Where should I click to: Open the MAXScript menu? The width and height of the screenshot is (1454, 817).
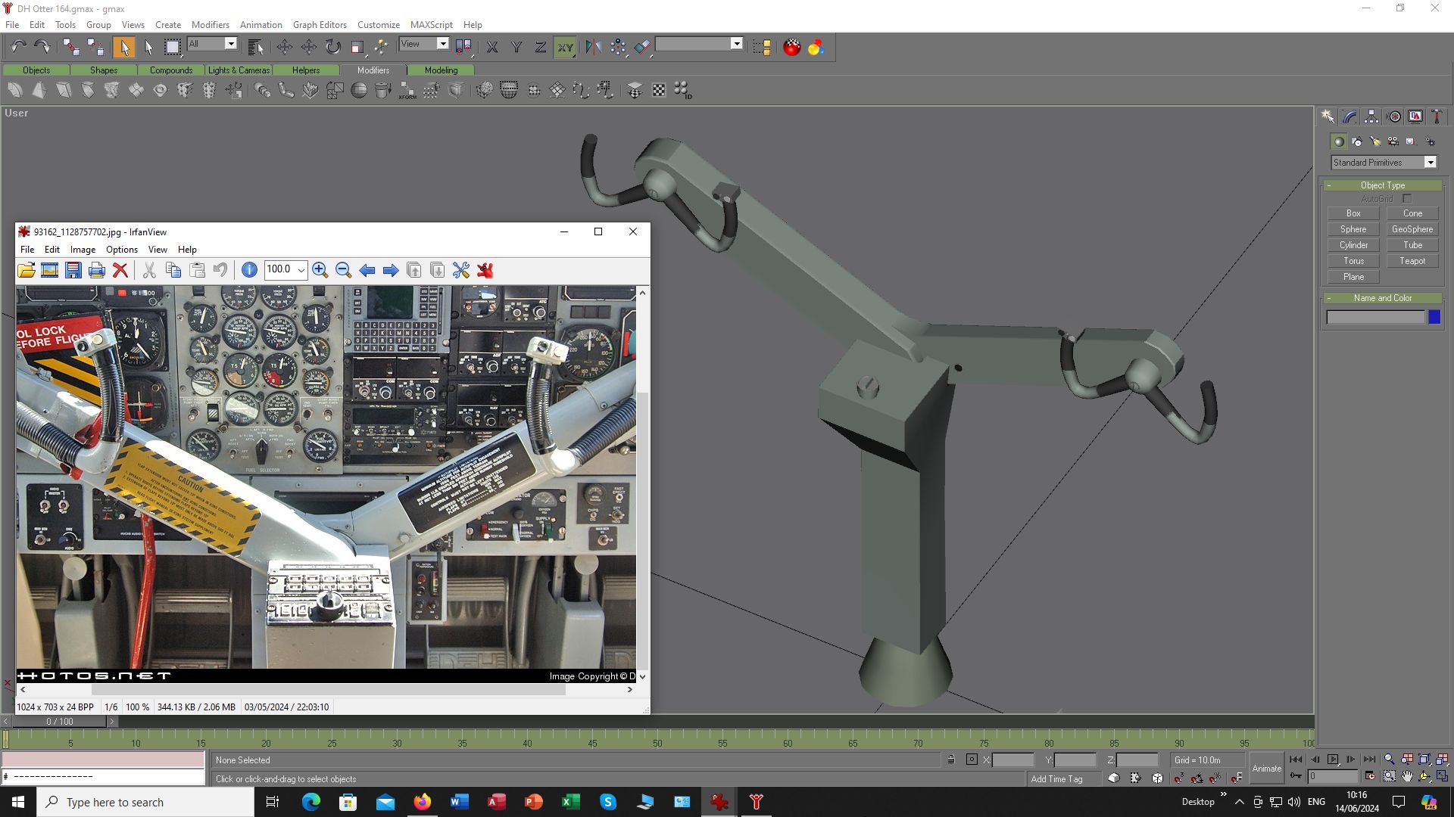point(431,24)
